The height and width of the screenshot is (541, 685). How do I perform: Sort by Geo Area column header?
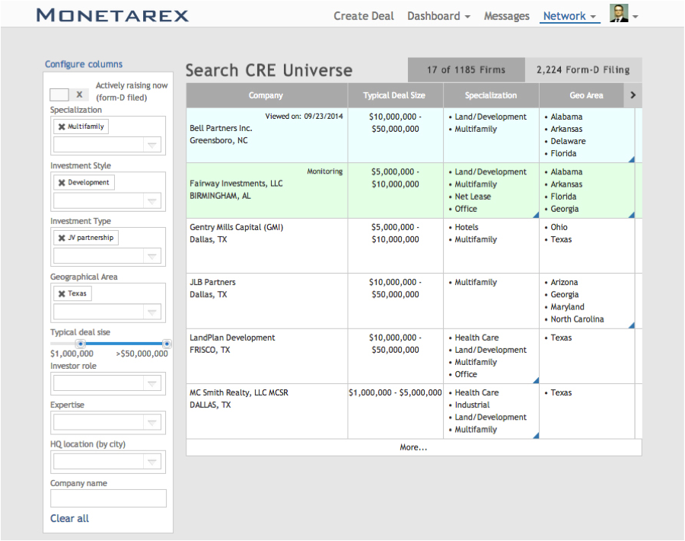[x=586, y=95]
